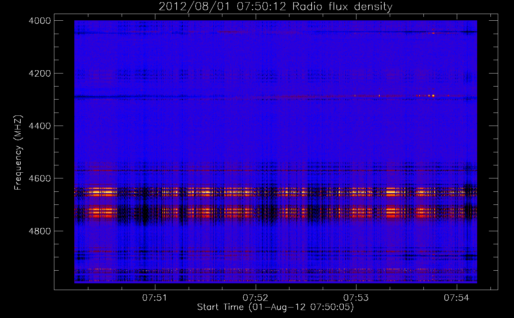Click the 'Start Time (01-Aug-12 07:50:05)' label

click(275, 307)
